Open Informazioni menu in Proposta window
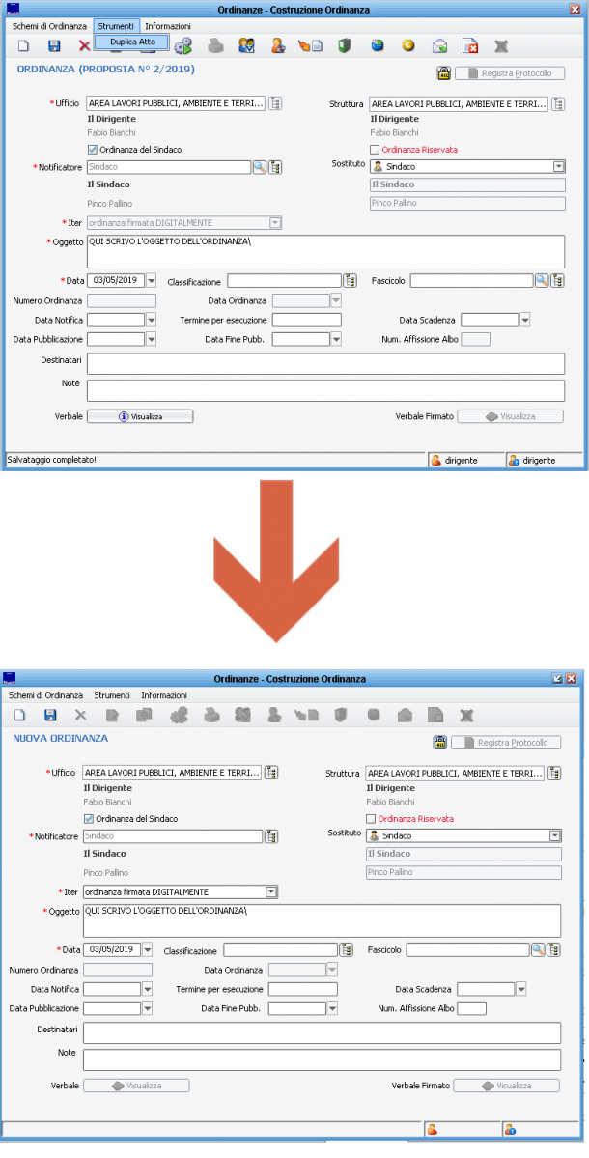The height and width of the screenshot is (1158, 589). pyautogui.click(x=168, y=26)
